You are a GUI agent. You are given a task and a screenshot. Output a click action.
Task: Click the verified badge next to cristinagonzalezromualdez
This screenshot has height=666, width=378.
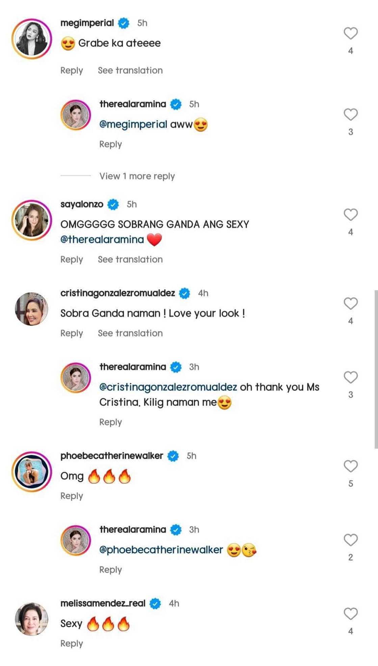(185, 293)
